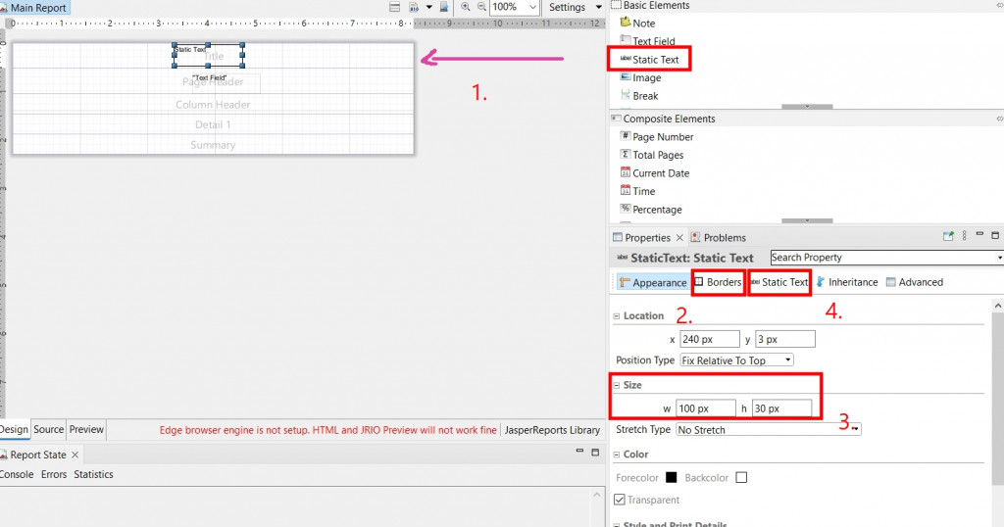
Task: Select the "Text Field" element on canvas
Action: tap(226, 83)
